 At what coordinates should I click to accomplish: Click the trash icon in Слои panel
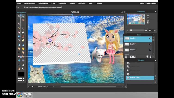pos(150,57)
